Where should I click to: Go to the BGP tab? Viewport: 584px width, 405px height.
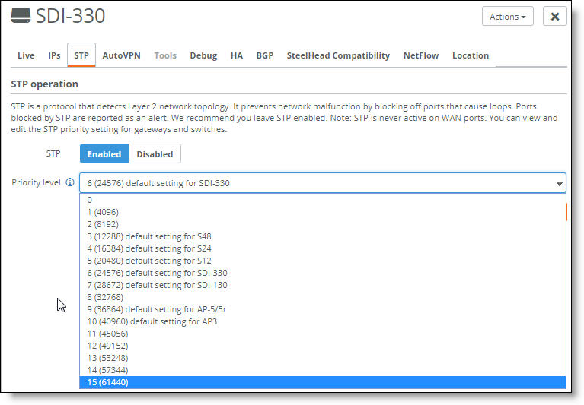265,55
